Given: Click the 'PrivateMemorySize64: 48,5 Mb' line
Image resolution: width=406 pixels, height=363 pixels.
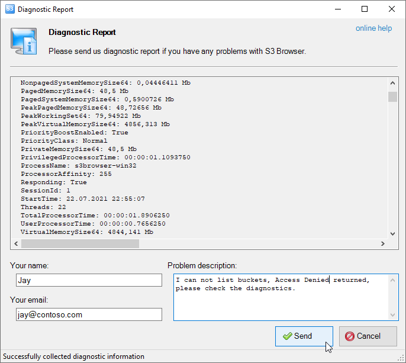Looking at the screenshot, I should pos(79,149).
